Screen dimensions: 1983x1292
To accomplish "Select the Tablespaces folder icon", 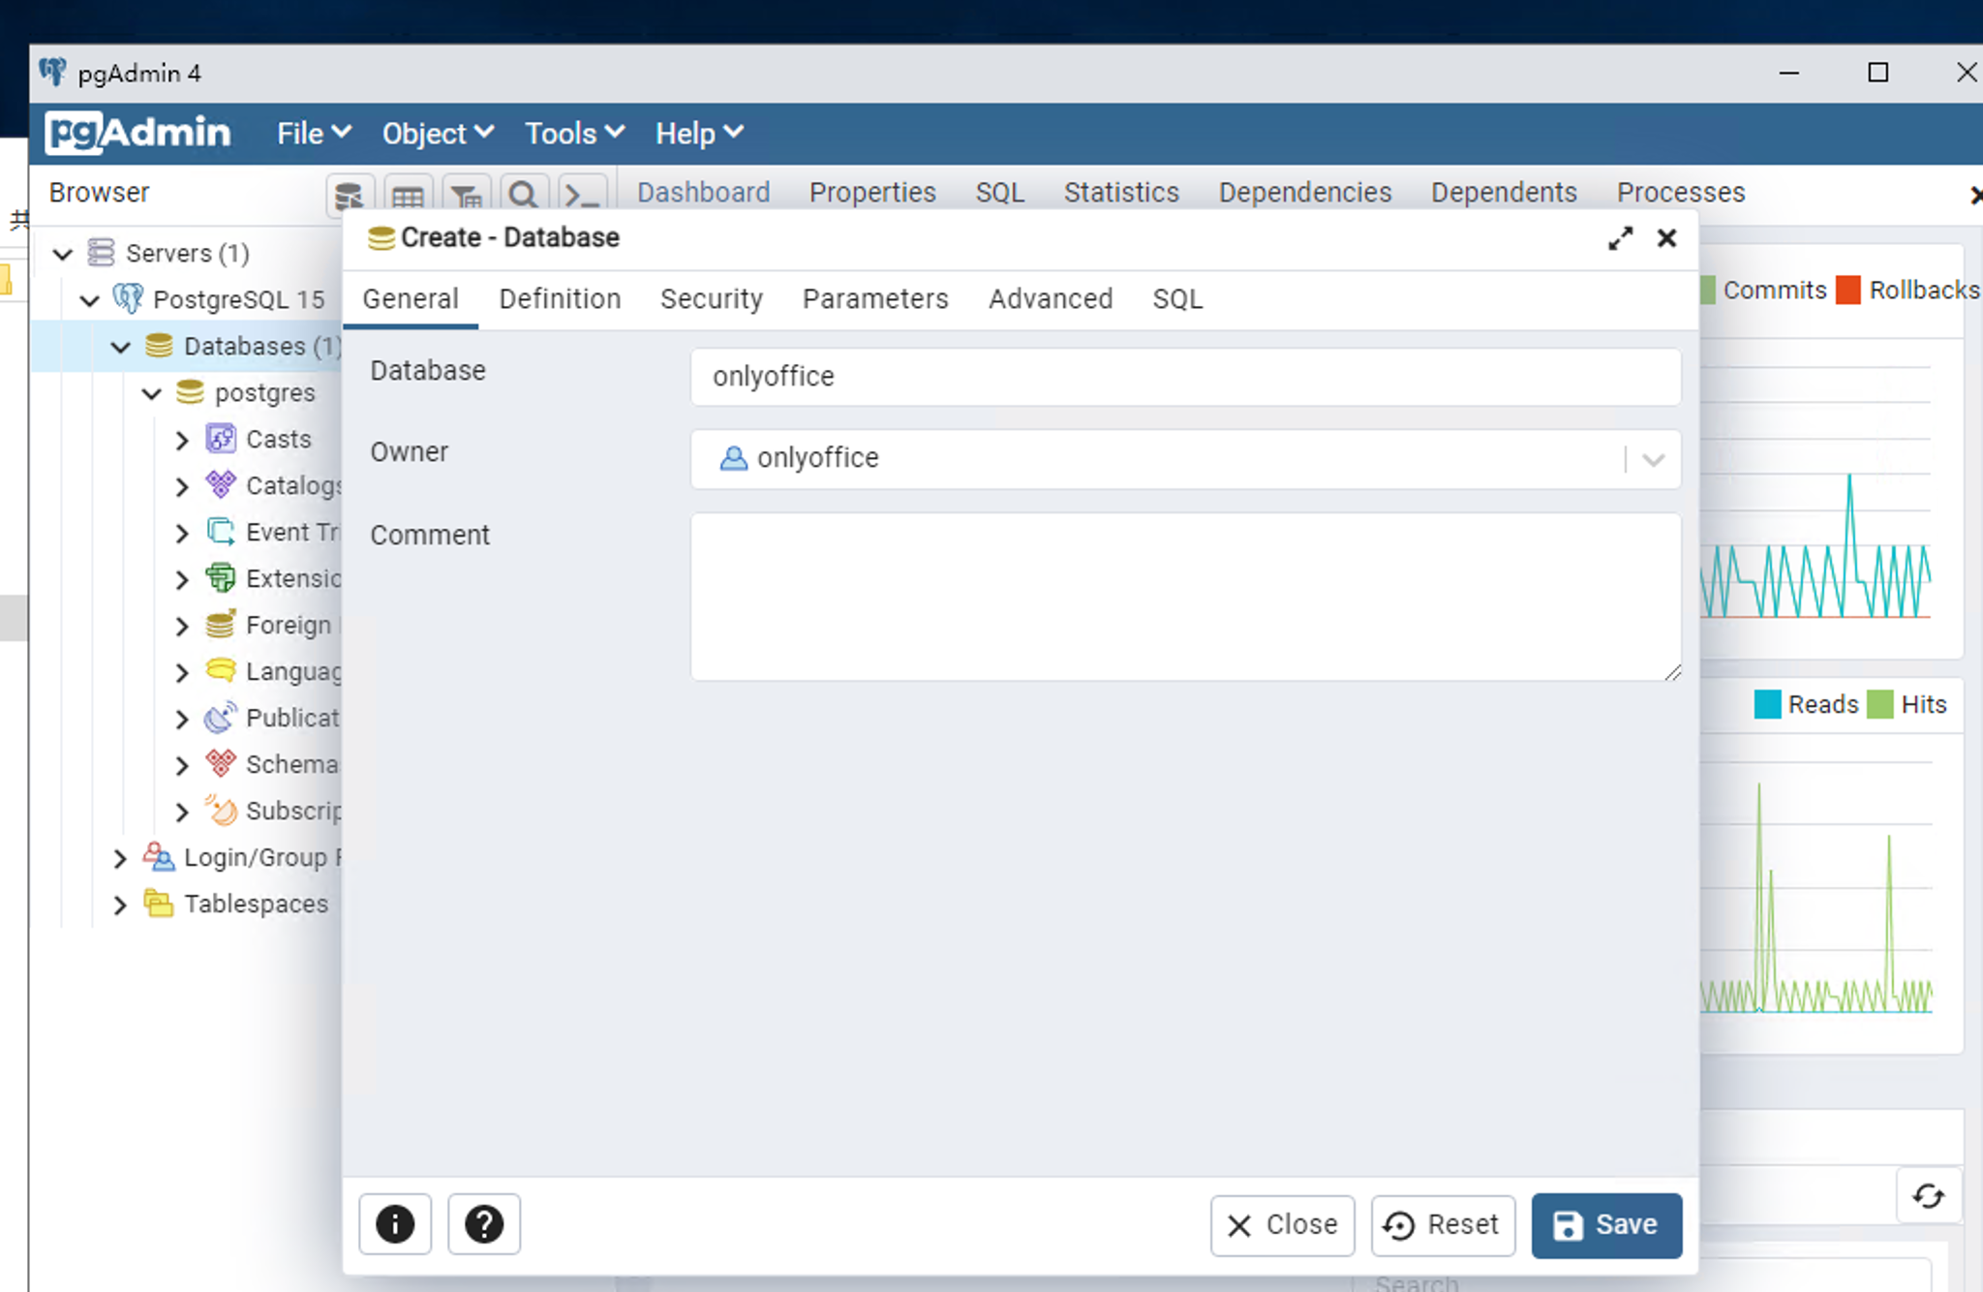I will coord(159,904).
